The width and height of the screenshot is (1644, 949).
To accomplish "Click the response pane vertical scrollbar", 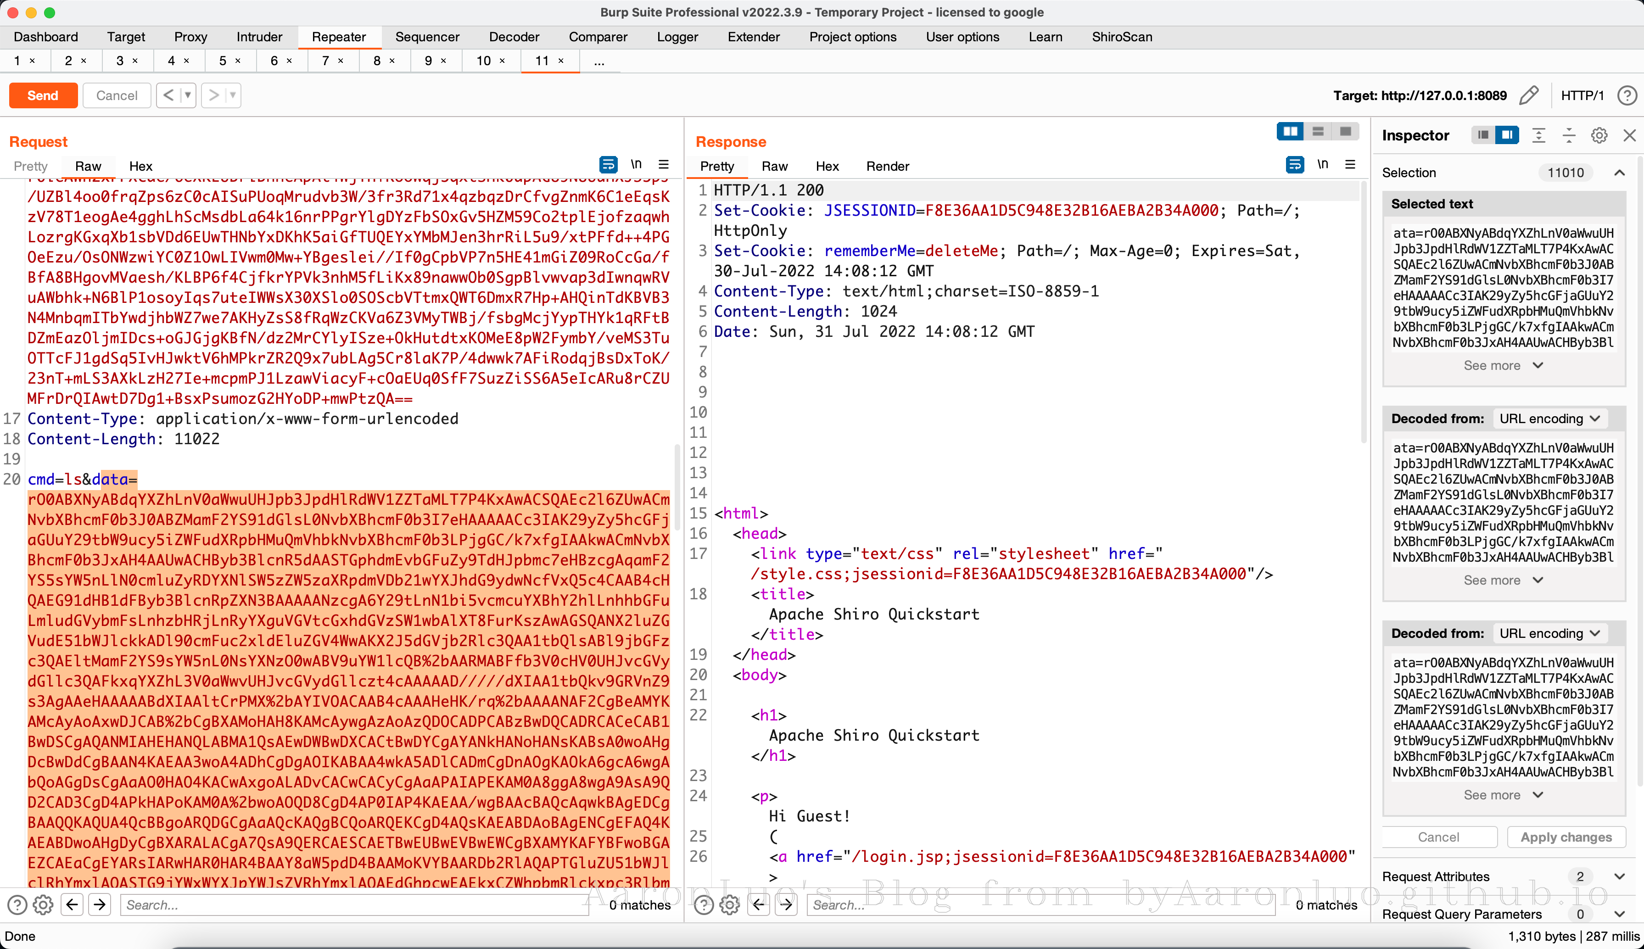I will pyautogui.click(x=1364, y=313).
